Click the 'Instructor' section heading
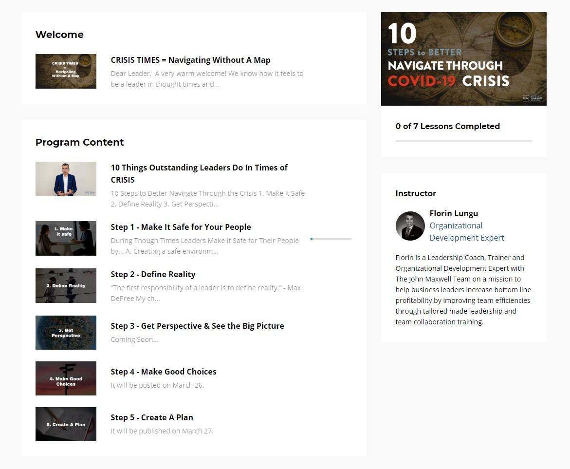Image resolution: width=570 pixels, height=469 pixels. (416, 193)
